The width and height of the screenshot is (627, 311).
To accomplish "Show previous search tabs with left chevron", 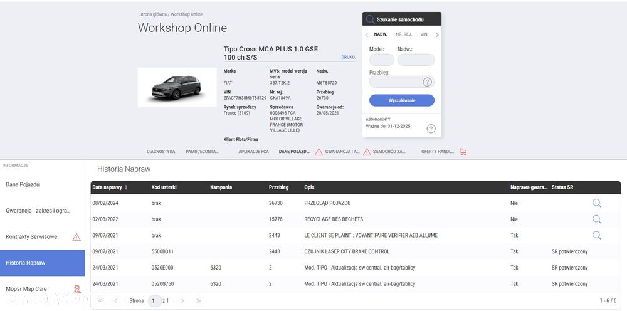I will coord(367,34).
